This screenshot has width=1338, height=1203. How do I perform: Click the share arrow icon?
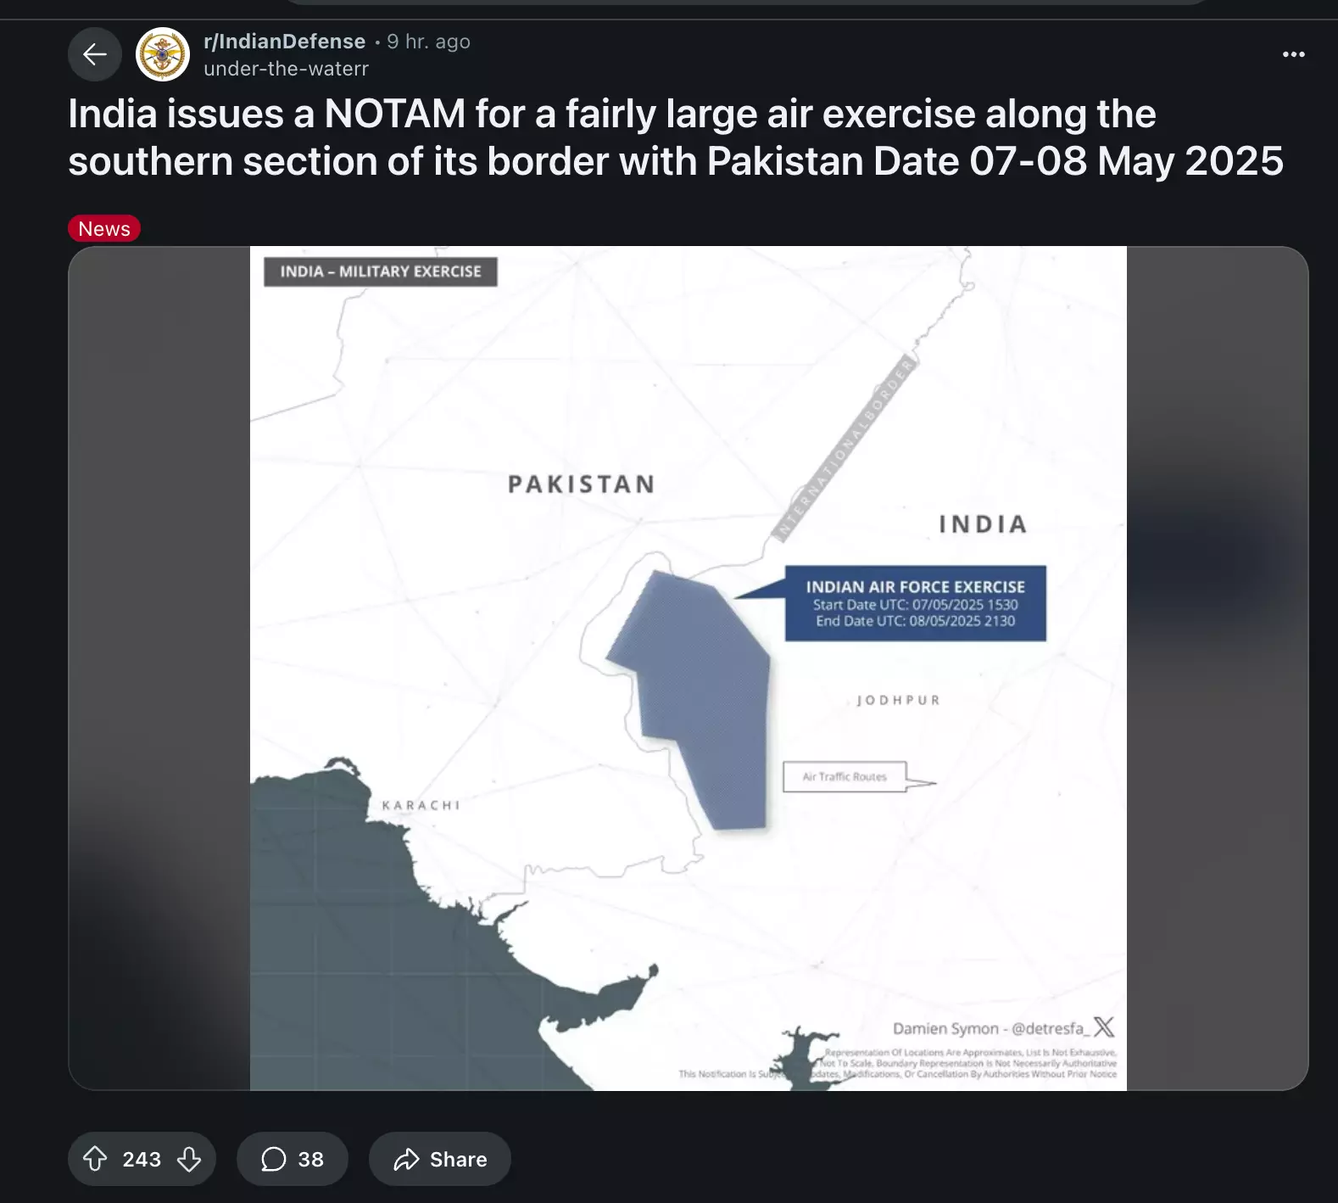(x=407, y=1159)
